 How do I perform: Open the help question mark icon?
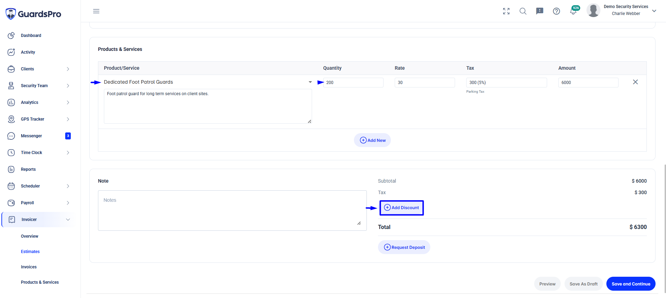(x=557, y=11)
